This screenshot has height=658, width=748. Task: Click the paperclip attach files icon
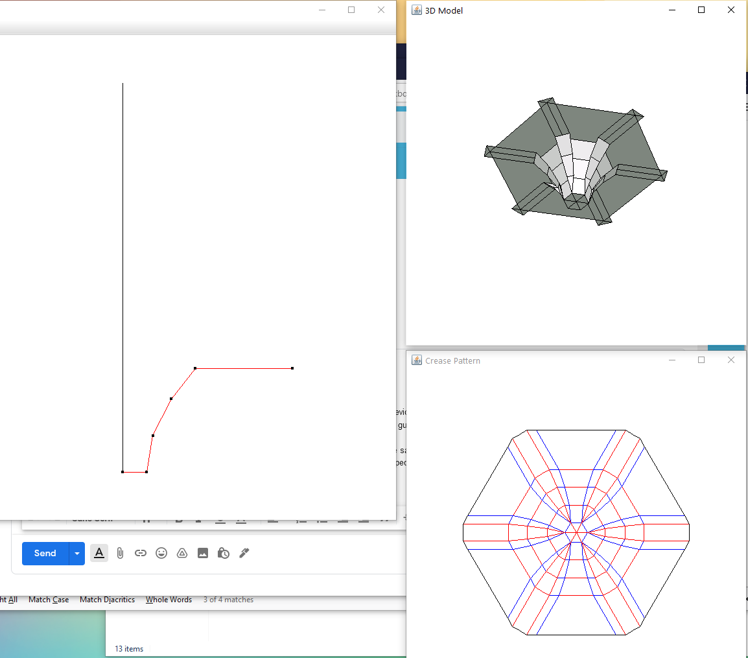(120, 553)
